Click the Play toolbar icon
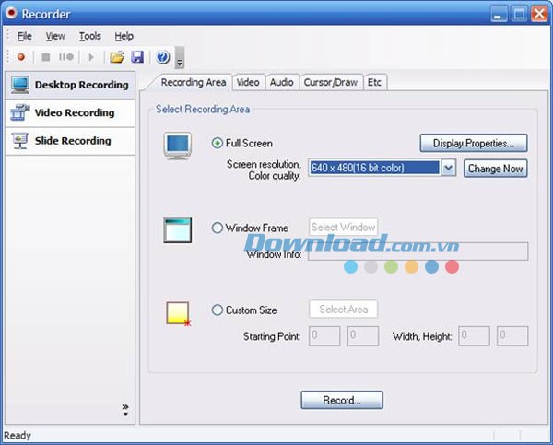 click(x=90, y=57)
